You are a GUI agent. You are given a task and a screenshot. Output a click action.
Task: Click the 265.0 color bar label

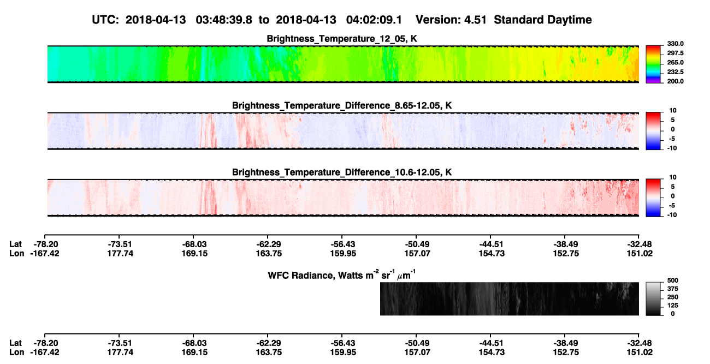point(676,62)
